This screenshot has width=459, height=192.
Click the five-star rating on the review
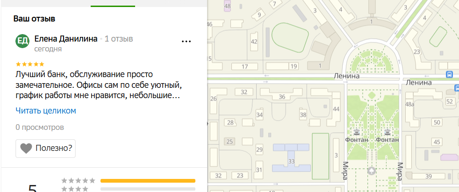[30, 64]
